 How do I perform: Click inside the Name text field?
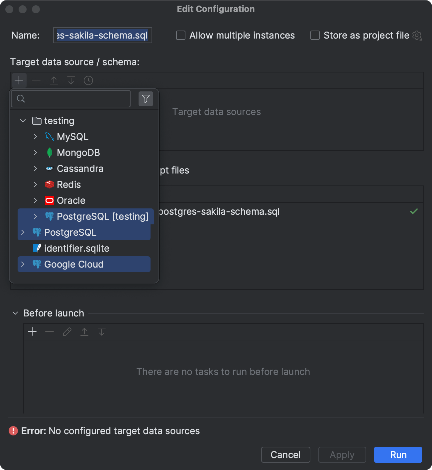coord(102,35)
